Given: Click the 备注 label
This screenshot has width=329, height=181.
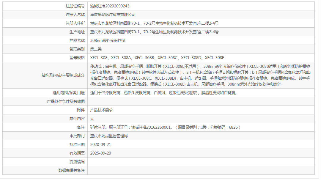Looking at the screenshot, I should coord(81,127).
